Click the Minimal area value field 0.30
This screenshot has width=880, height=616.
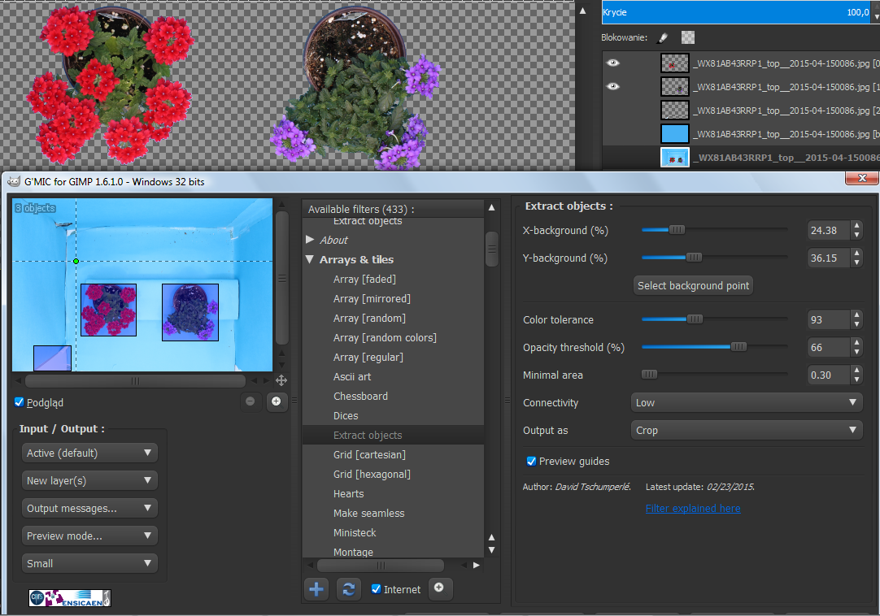tap(829, 375)
